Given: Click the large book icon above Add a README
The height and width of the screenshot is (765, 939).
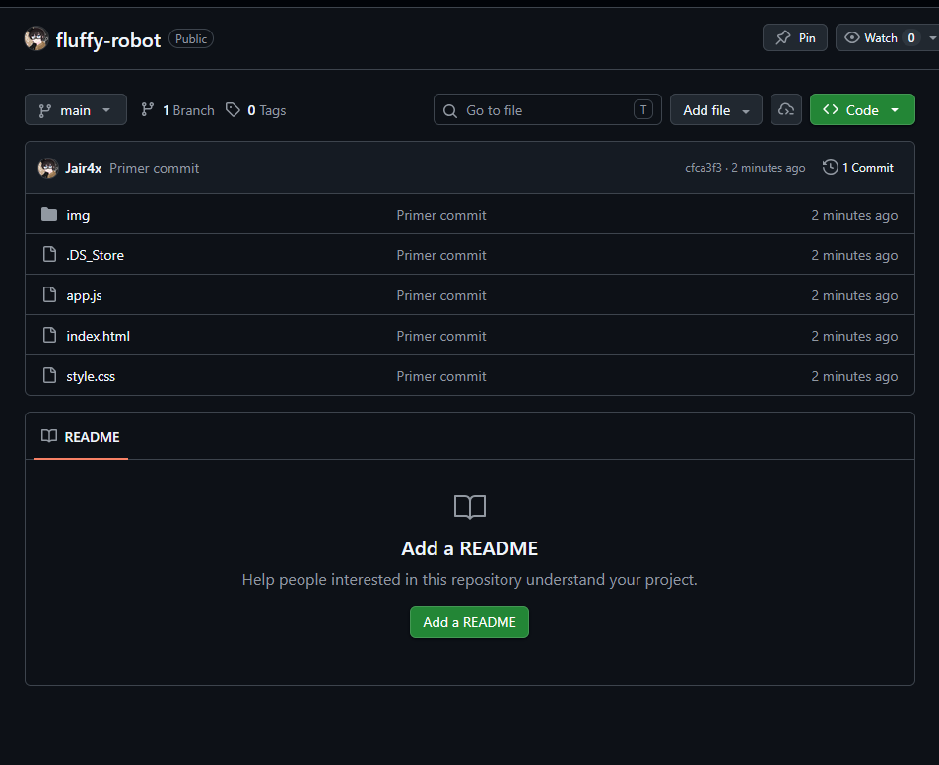Looking at the screenshot, I should coord(470,506).
